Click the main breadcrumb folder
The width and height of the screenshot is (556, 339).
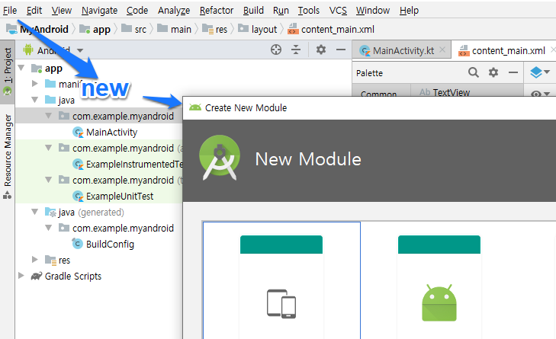coord(174,30)
